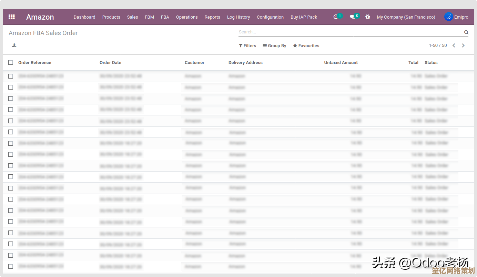
Task: Sort by Order Reference column
Action: click(34, 63)
